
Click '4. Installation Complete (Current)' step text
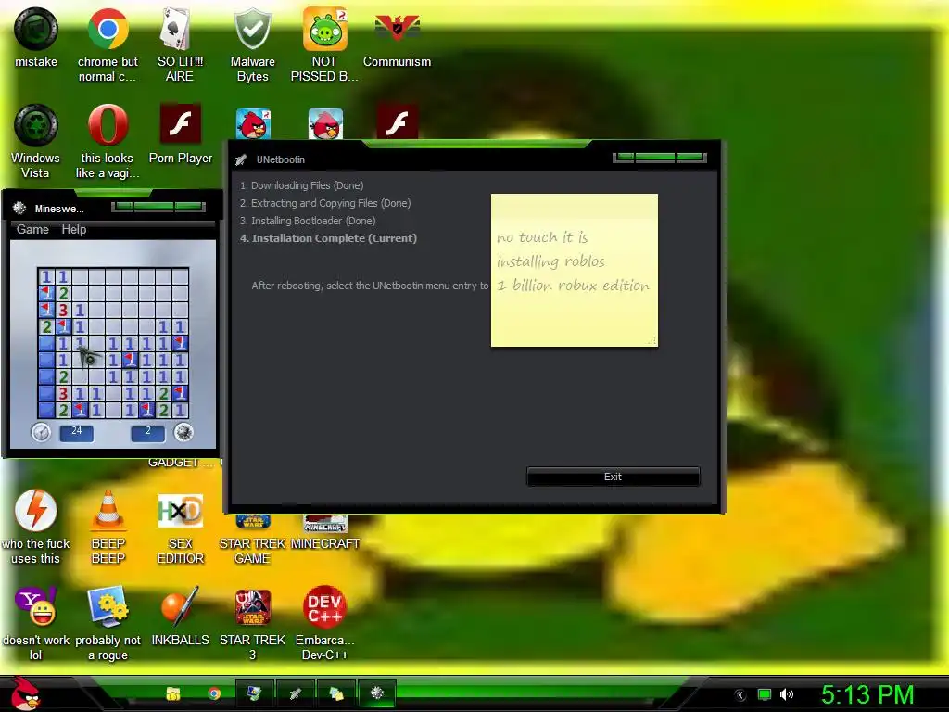coord(328,238)
